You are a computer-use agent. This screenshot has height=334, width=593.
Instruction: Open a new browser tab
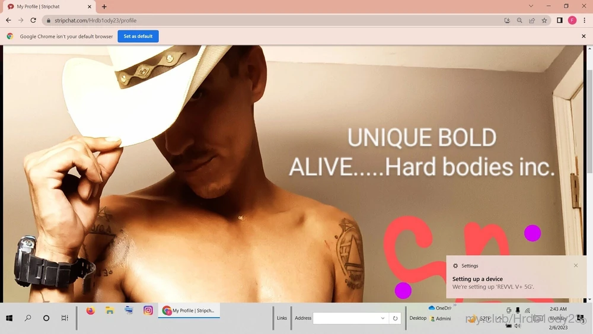pyautogui.click(x=104, y=7)
